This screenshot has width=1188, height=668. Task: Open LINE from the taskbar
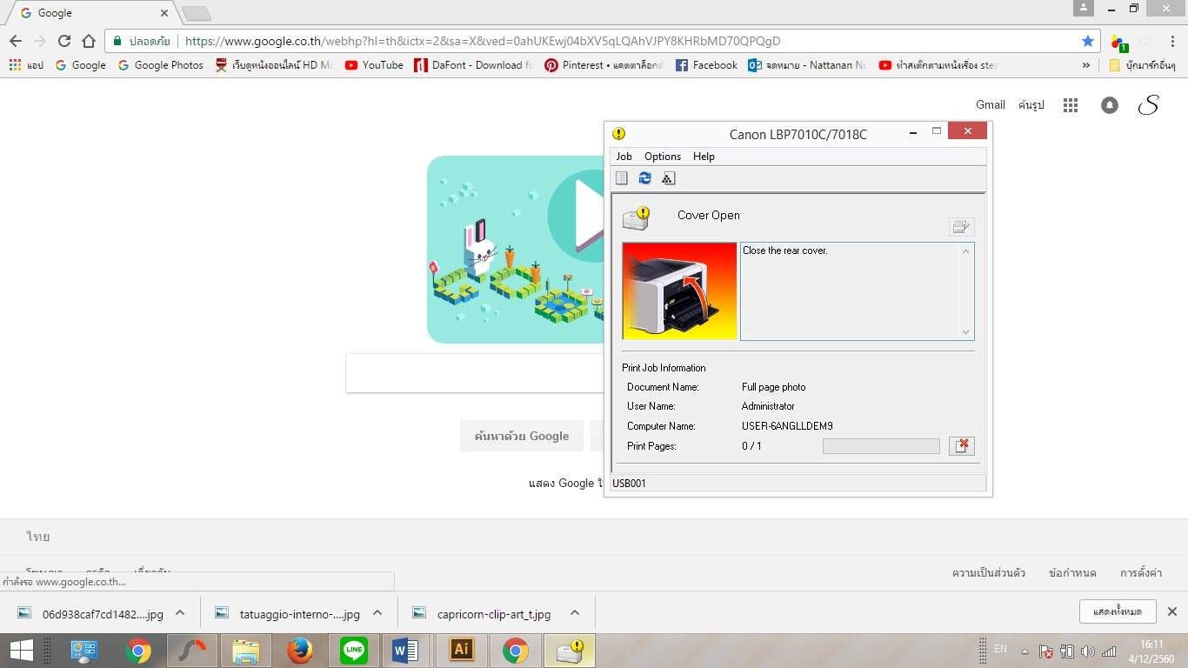(x=354, y=650)
